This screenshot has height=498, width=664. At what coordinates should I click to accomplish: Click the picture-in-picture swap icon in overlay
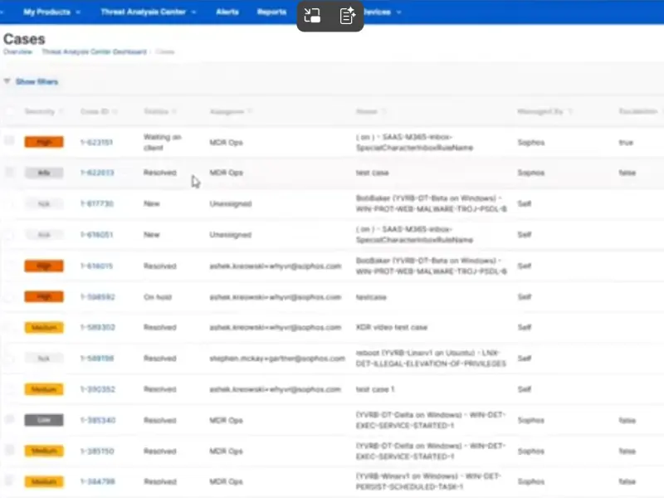click(x=313, y=15)
